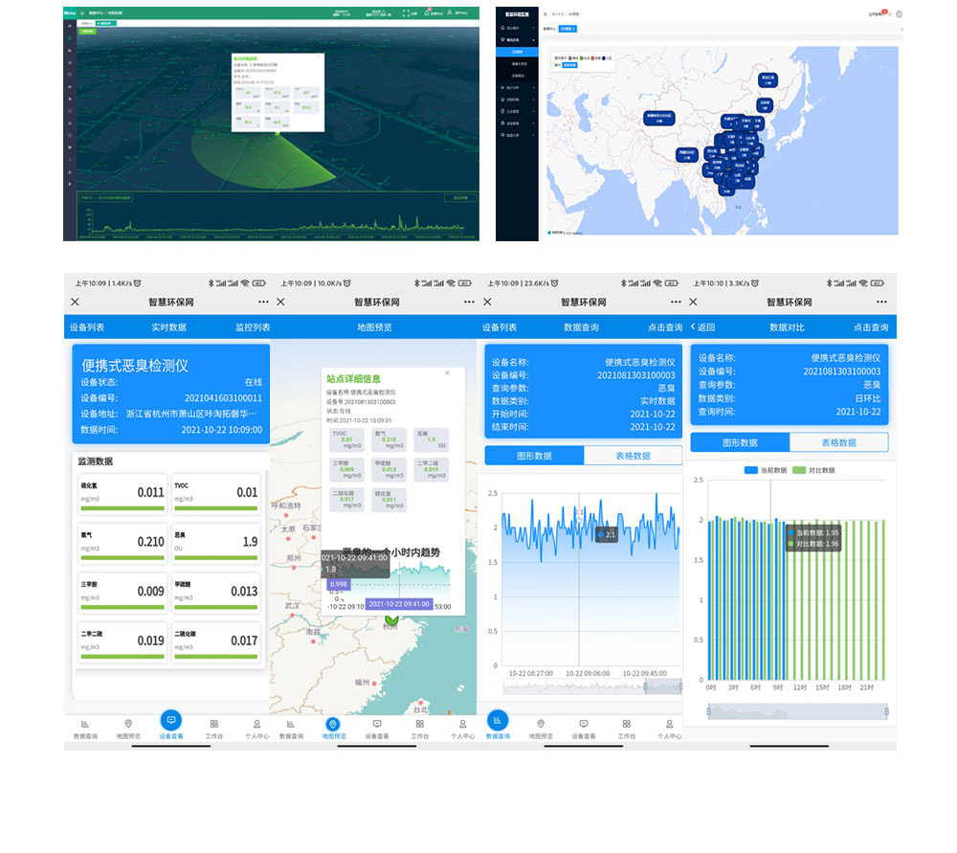Tap the highlighted 设备查看 bottom navigation icon
This screenshot has width=957, height=853.
(170, 721)
